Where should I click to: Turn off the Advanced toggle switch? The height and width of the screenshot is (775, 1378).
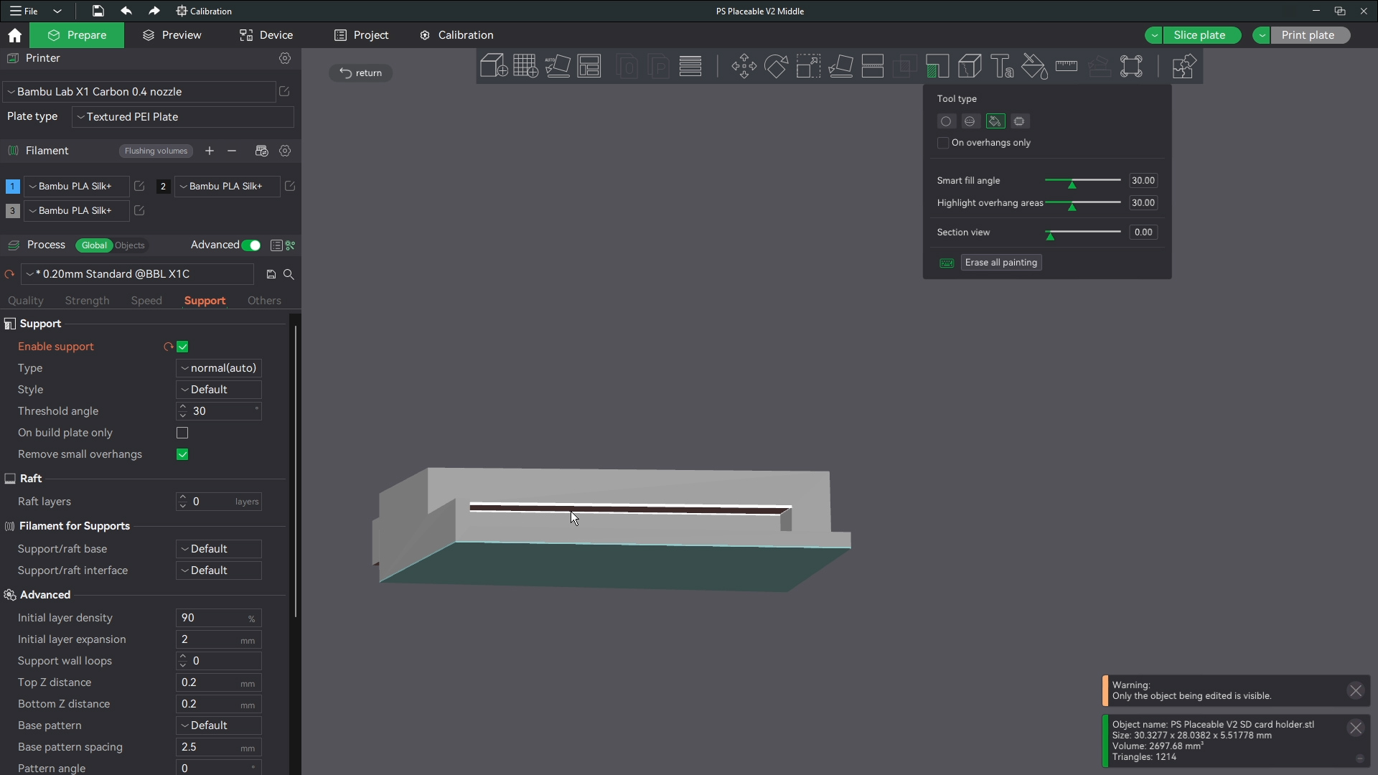pyautogui.click(x=251, y=245)
